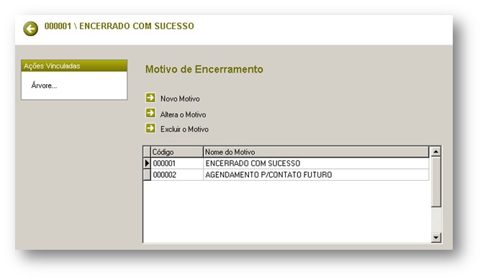Select the AGENDAMENTO P/CONTATO FUTURO cell
This screenshot has width=483, height=280.
316,175
